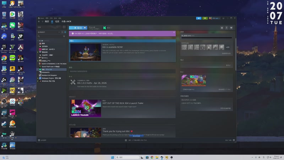Screen dimensions: 284x160
Task: Open the games filter dropdown in sidebar
Action: click(49, 32)
